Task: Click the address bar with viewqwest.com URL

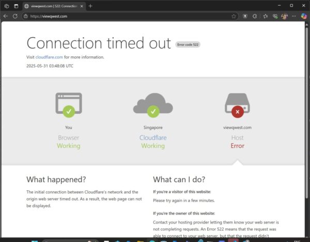Action: pyautogui.click(x=130, y=16)
